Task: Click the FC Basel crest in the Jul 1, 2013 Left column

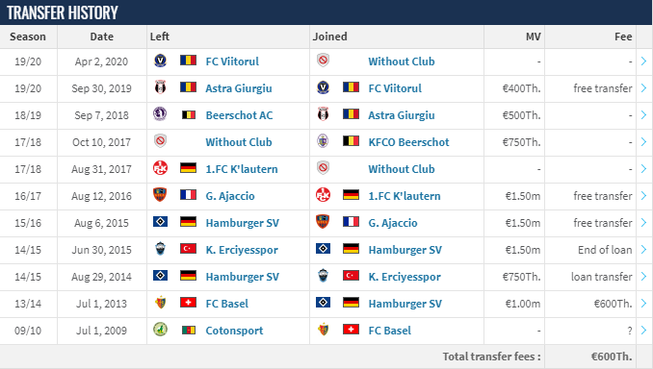Action: point(160,303)
